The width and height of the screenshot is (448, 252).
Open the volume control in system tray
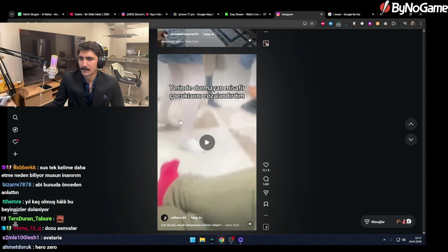pos(404,240)
